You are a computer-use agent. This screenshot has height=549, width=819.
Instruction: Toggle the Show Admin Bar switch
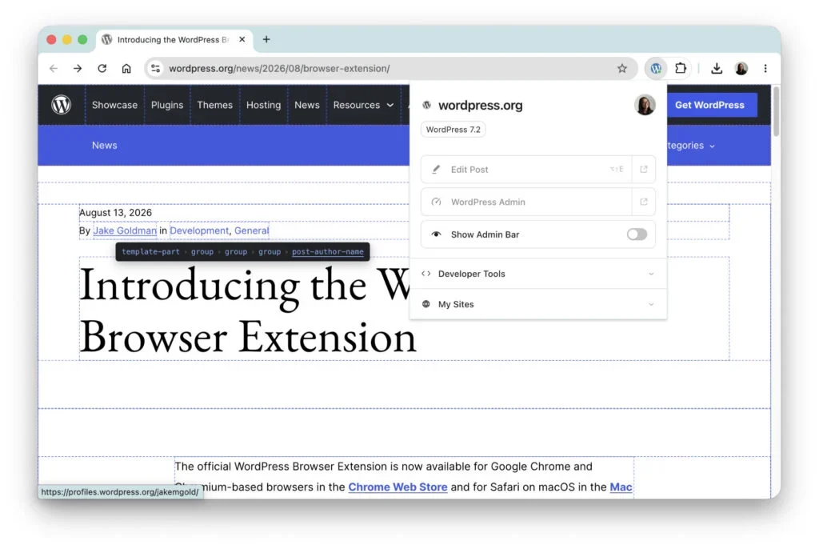(637, 234)
